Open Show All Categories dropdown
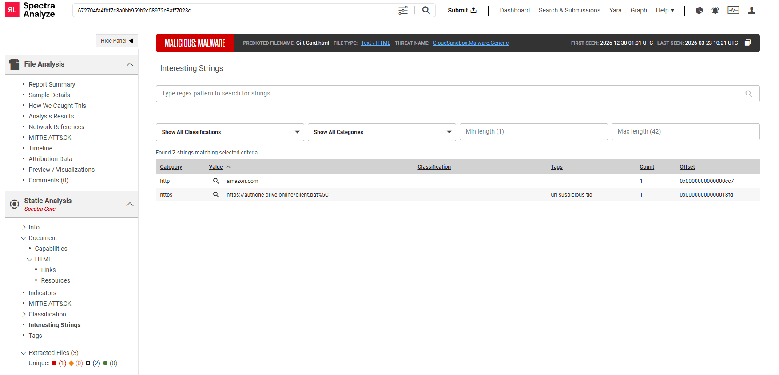Viewport: 779px width, 375px height. pyautogui.click(x=449, y=132)
